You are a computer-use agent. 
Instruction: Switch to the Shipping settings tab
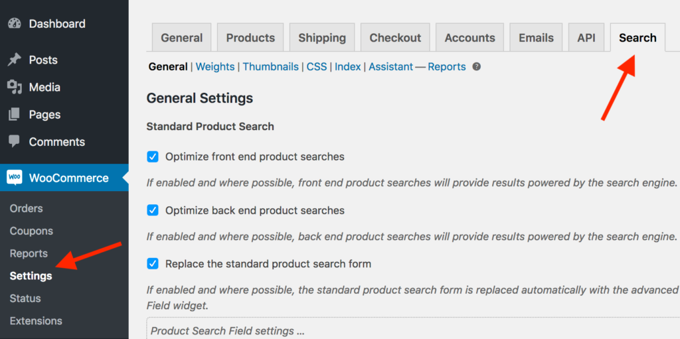tap(322, 38)
